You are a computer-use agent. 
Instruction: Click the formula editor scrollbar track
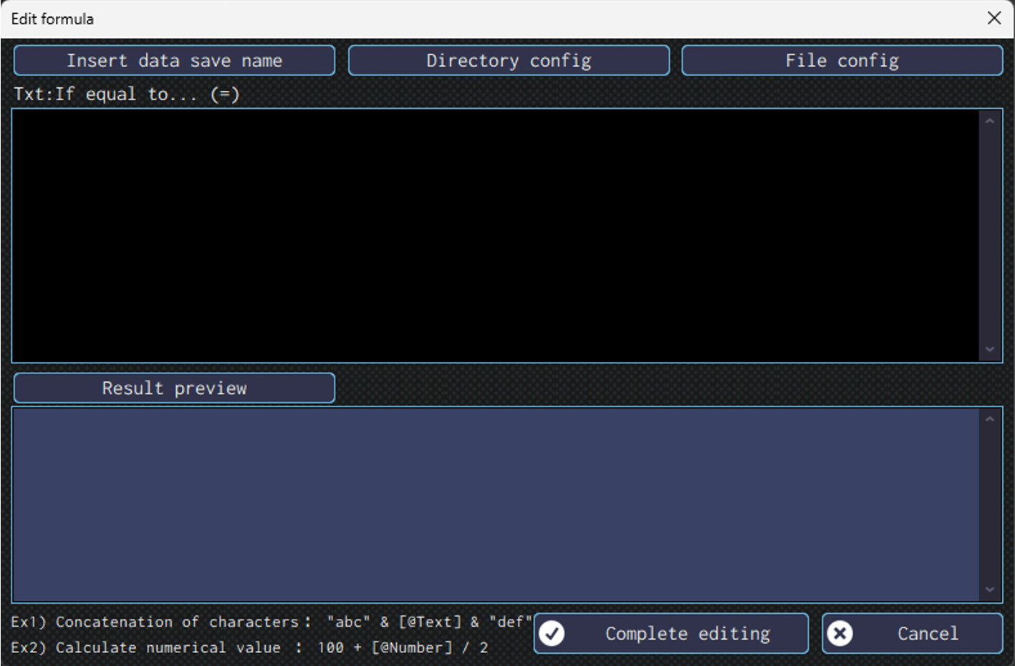point(990,235)
